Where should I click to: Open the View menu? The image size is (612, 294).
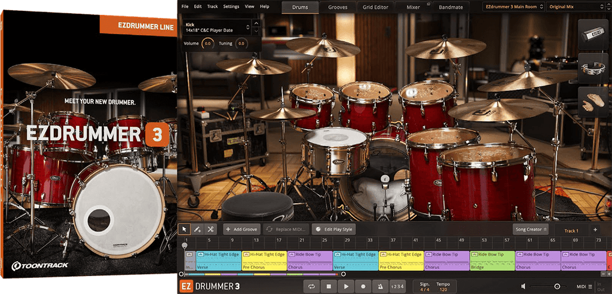[249, 7]
